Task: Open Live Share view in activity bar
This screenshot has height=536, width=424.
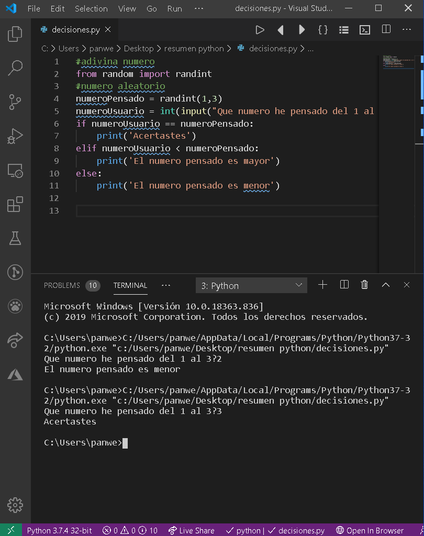Action: [15, 340]
